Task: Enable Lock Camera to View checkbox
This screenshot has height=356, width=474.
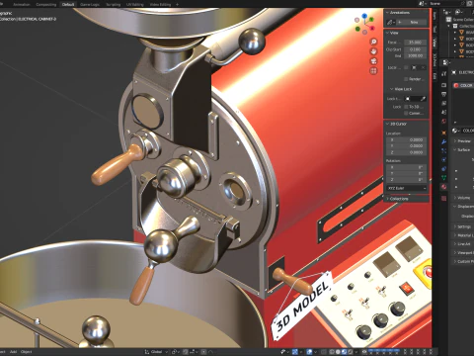Action: pyautogui.click(x=406, y=113)
